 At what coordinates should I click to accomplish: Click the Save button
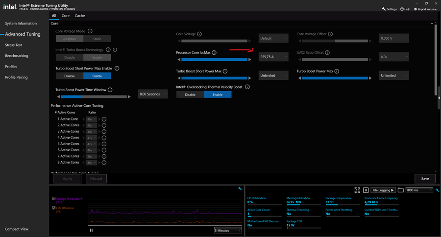425,179
